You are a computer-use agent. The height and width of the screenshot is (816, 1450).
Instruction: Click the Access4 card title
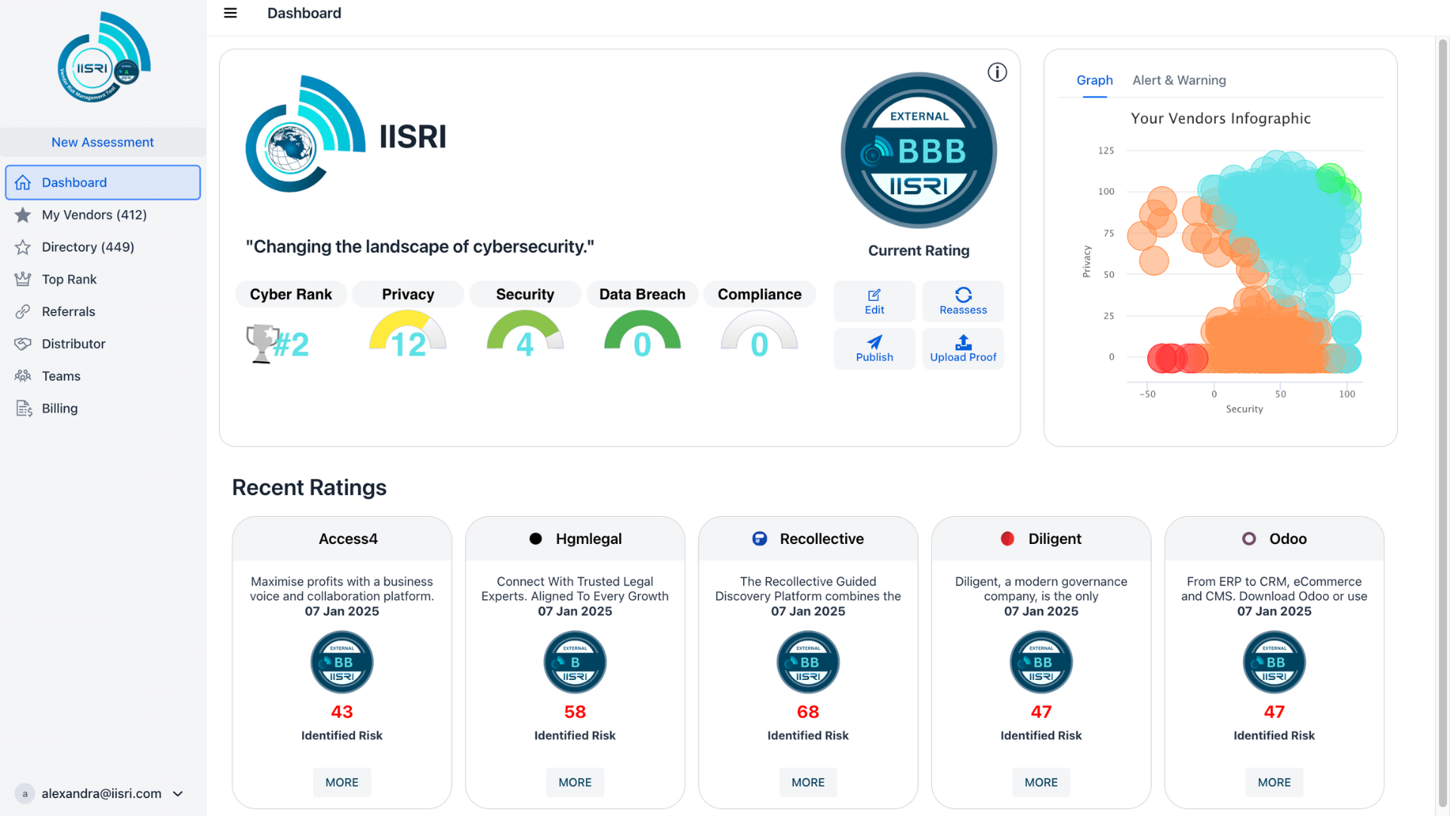[x=347, y=539]
